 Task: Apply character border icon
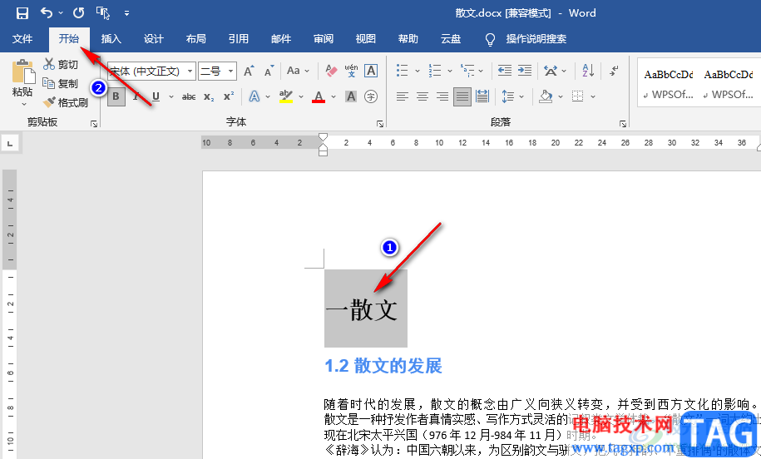[x=371, y=71]
